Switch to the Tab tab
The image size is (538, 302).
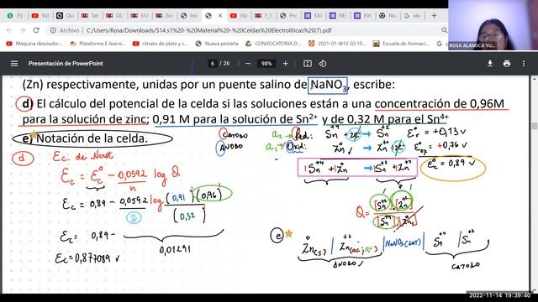[x=90, y=15]
